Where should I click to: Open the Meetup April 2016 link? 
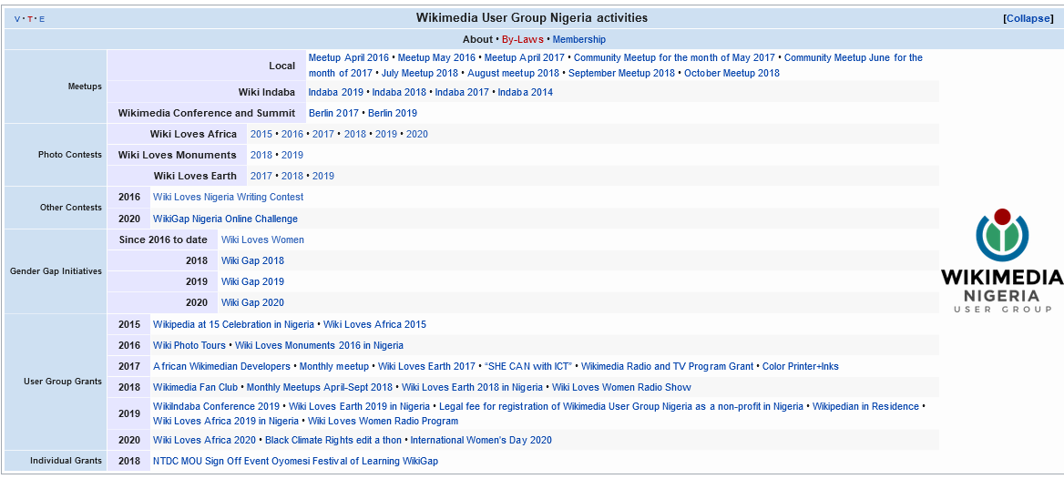349,57
